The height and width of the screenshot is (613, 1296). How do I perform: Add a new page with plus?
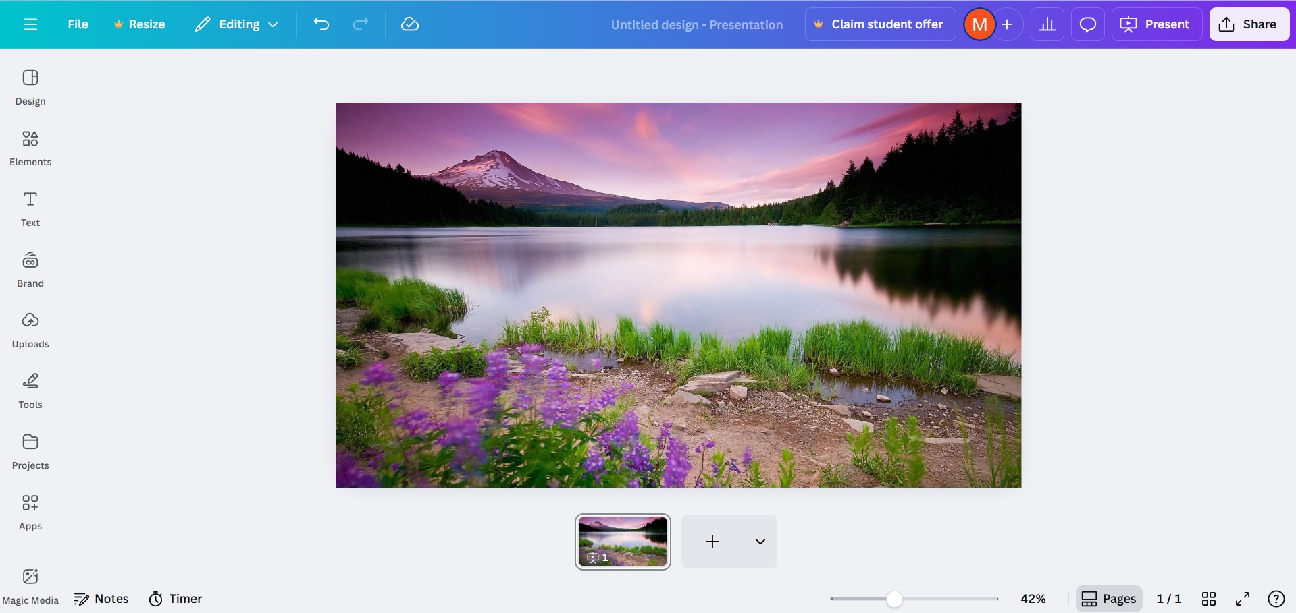tap(712, 542)
